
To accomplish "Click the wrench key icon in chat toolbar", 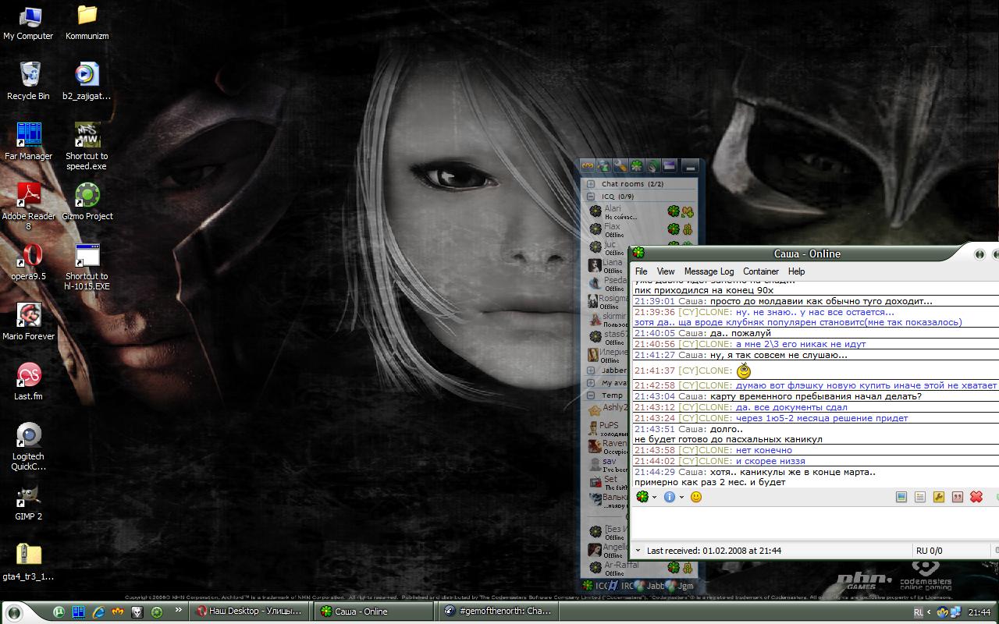I will [x=938, y=497].
